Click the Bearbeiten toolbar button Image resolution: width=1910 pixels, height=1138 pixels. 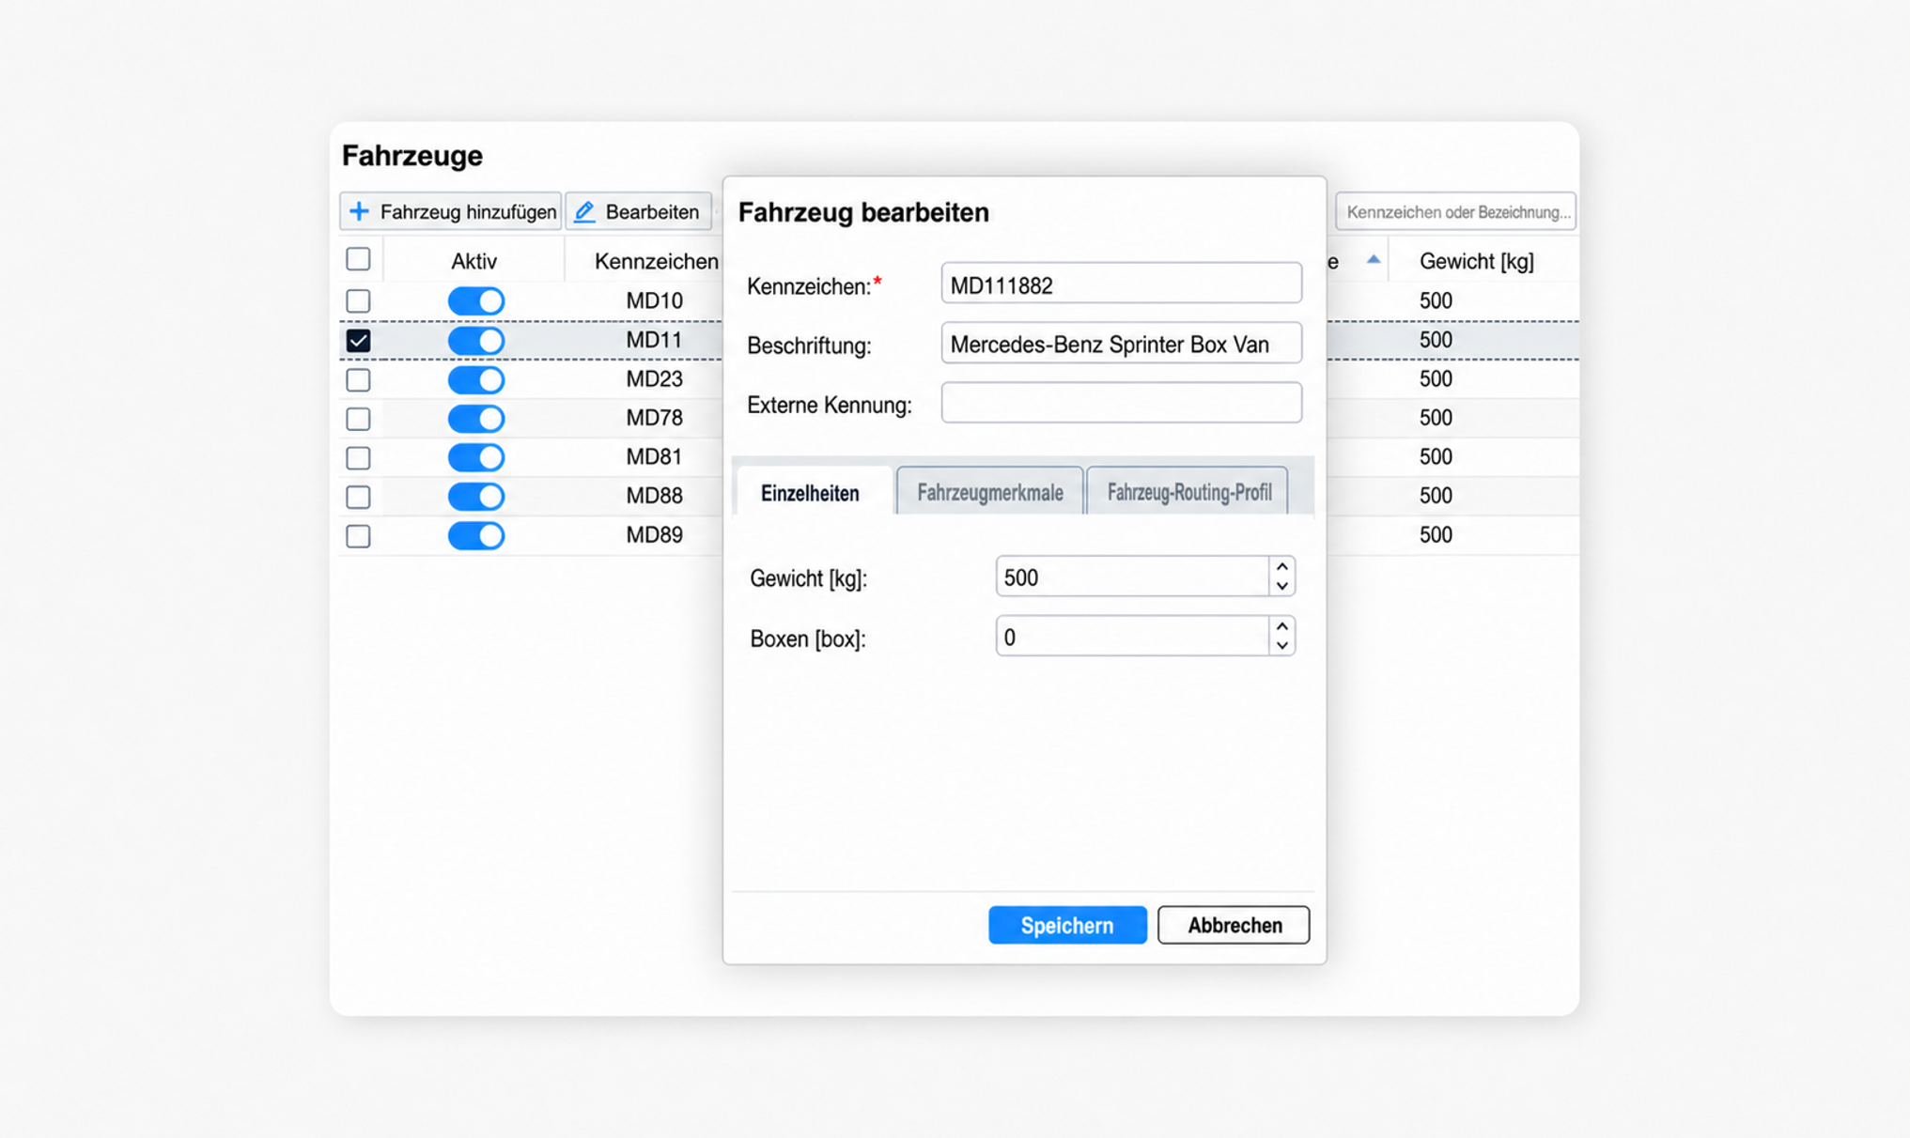coord(639,211)
